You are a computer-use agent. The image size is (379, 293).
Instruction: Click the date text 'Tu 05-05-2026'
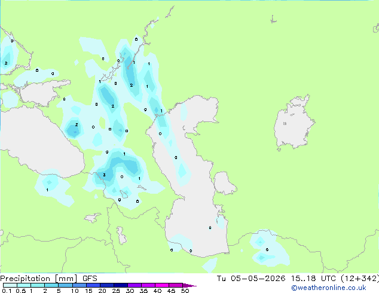[x=251, y=279]
